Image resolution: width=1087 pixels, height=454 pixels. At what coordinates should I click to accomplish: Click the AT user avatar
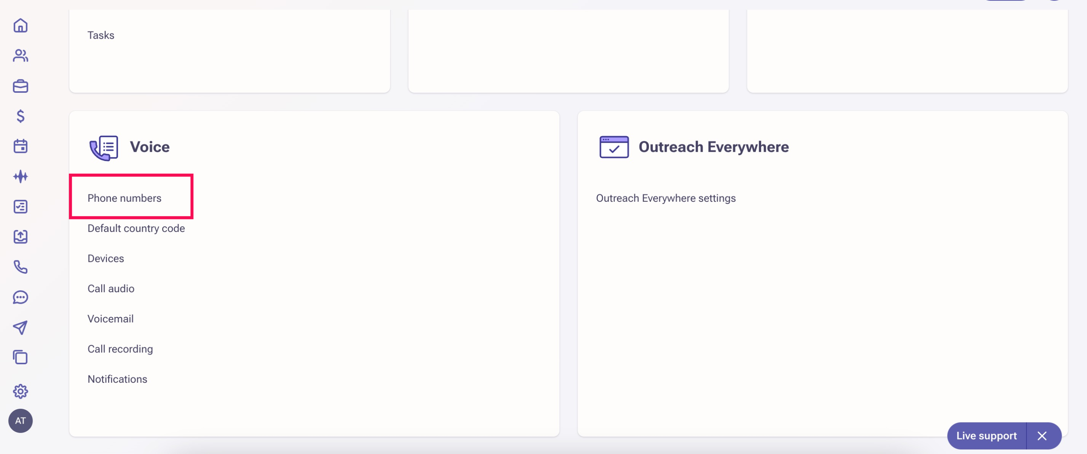(x=20, y=421)
